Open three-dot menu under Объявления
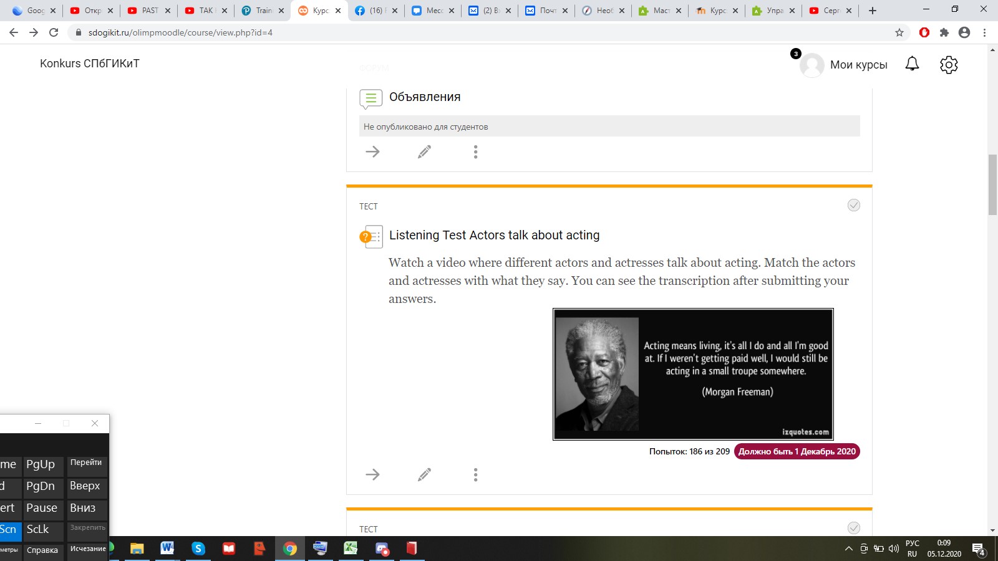 [475, 151]
